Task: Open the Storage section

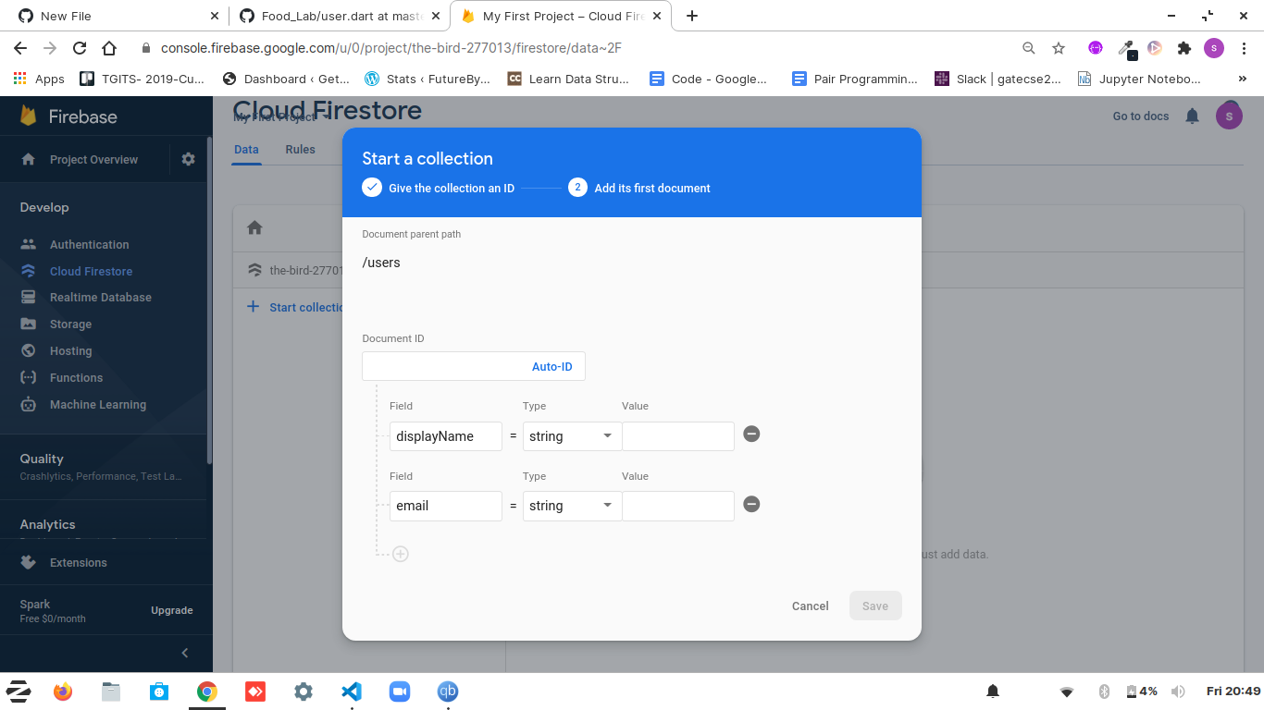Action: (70, 324)
